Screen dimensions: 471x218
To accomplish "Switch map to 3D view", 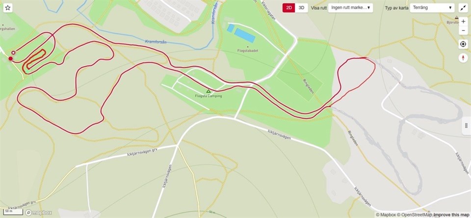I will point(301,8).
